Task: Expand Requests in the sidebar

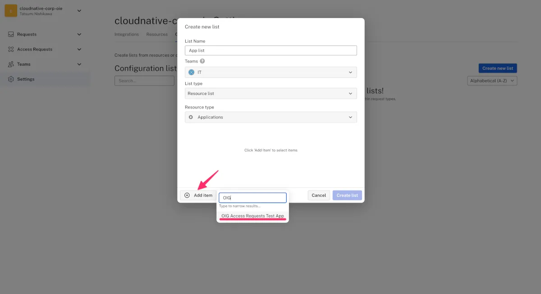Action: click(79, 34)
